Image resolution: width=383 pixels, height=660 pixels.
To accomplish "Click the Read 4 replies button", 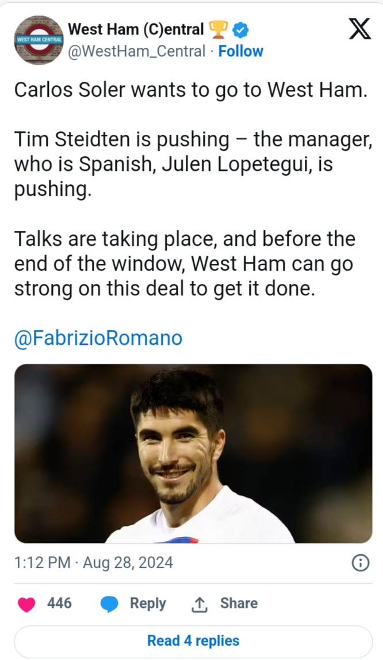I will pyautogui.click(x=193, y=640).
